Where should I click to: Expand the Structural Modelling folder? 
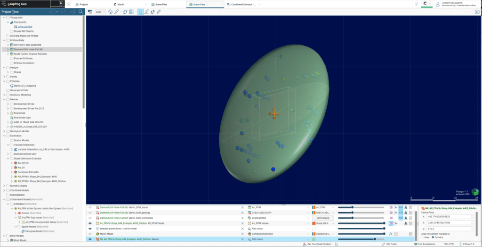tap(5, 95)
